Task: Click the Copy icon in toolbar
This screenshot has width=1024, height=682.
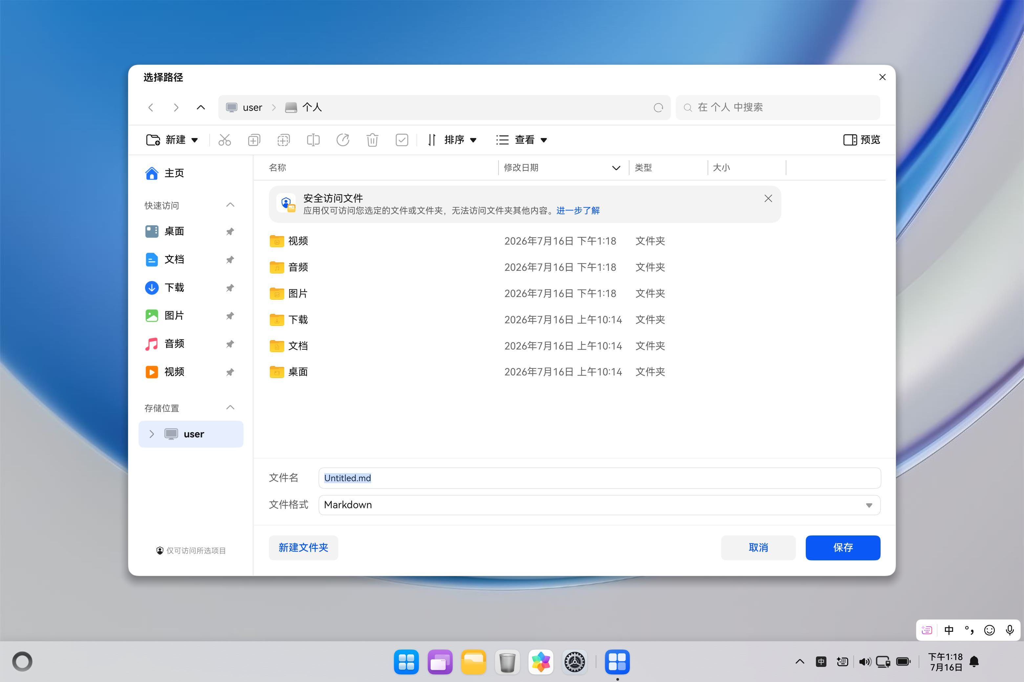Action: tap(254, 140)
